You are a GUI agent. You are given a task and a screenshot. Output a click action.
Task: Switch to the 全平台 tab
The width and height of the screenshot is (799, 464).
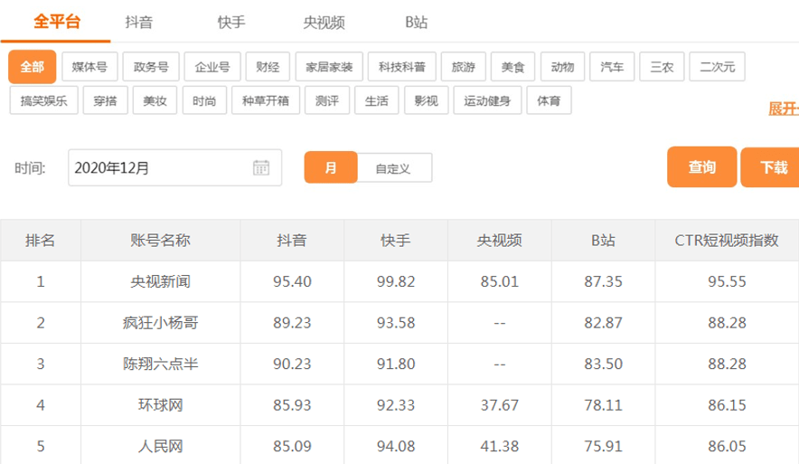tap(57, 22)
